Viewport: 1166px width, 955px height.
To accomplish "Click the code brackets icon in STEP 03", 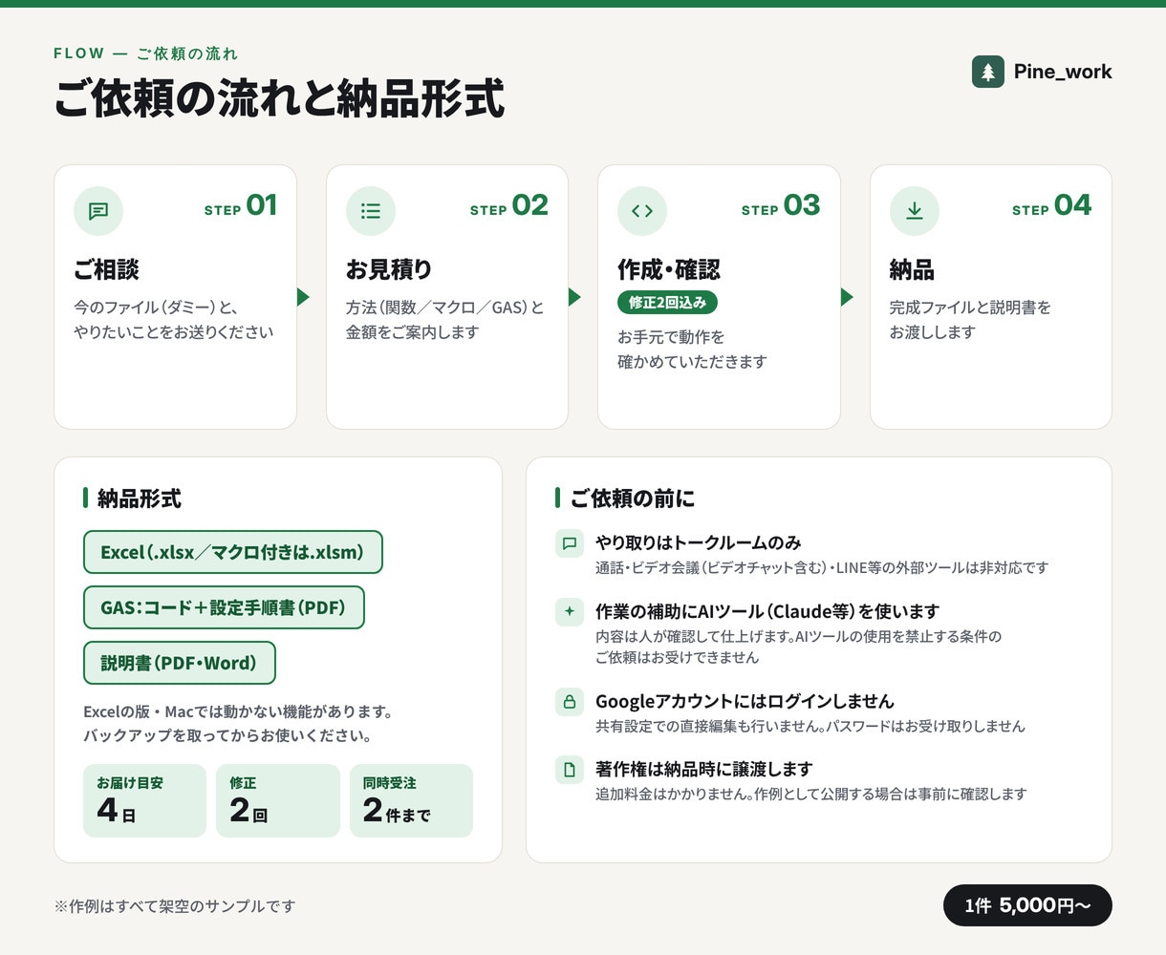I will (x=642, y=211).
